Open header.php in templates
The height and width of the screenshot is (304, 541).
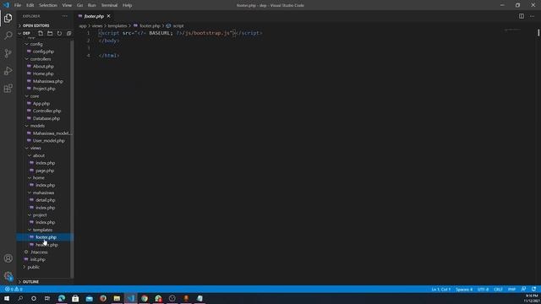(x=46, y=245)
